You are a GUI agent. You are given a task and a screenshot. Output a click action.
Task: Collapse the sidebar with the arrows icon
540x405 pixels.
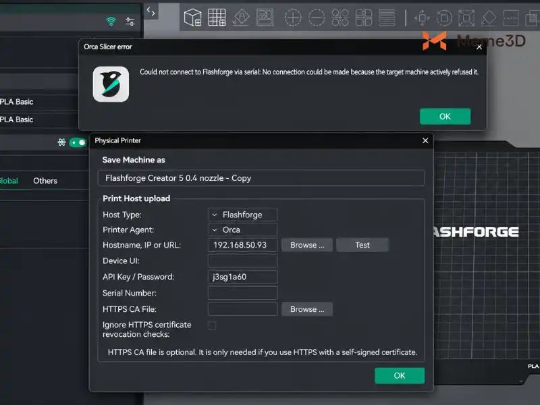[x=151, y=11]
